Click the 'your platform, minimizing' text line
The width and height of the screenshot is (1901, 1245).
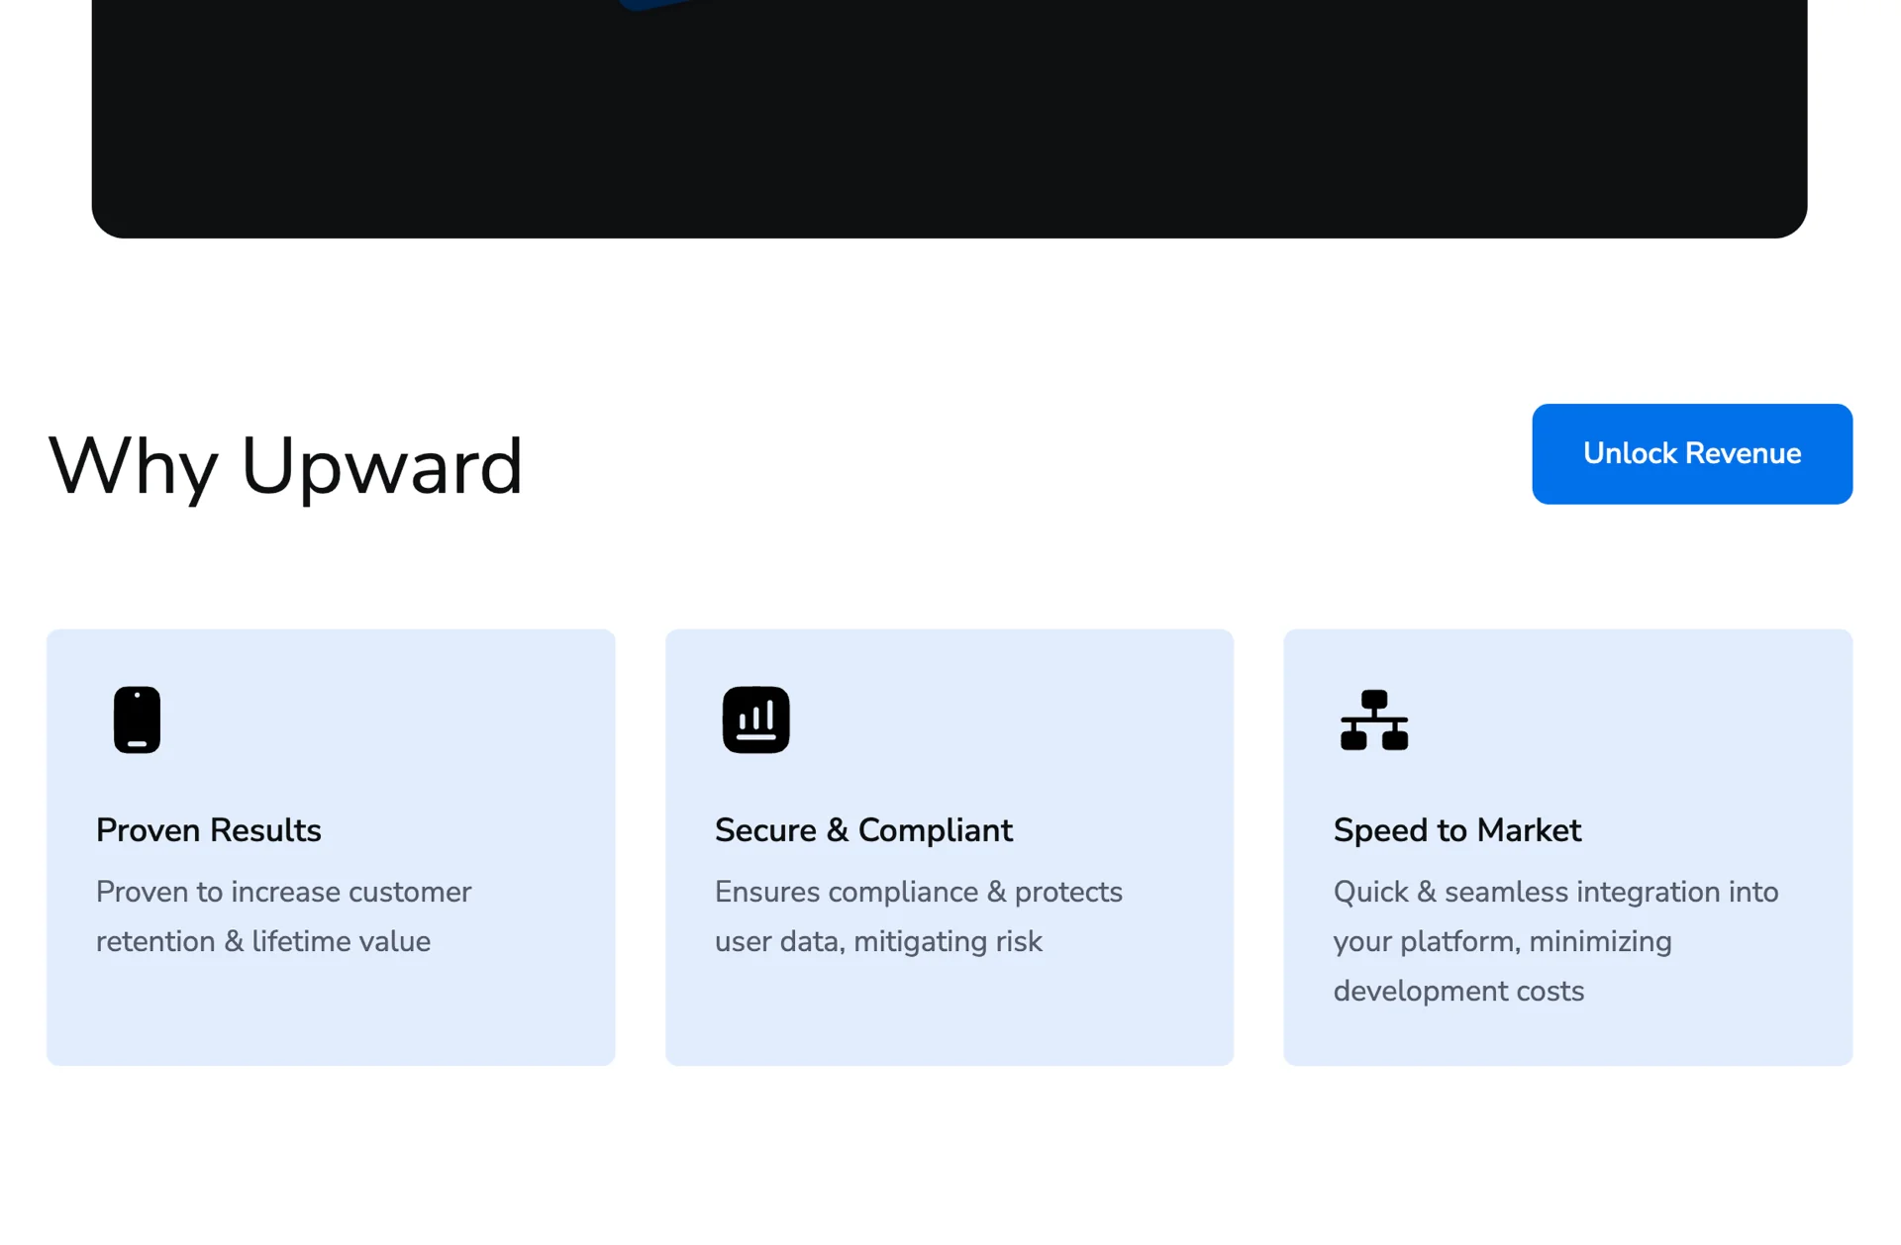(1502, 941)
